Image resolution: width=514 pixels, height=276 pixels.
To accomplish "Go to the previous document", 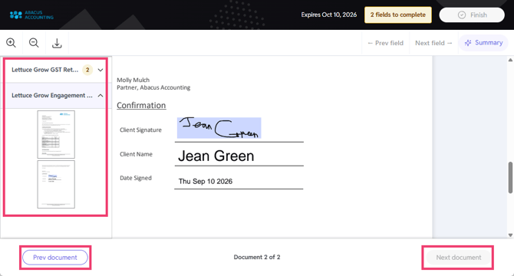I will click(x=55, y=258).
